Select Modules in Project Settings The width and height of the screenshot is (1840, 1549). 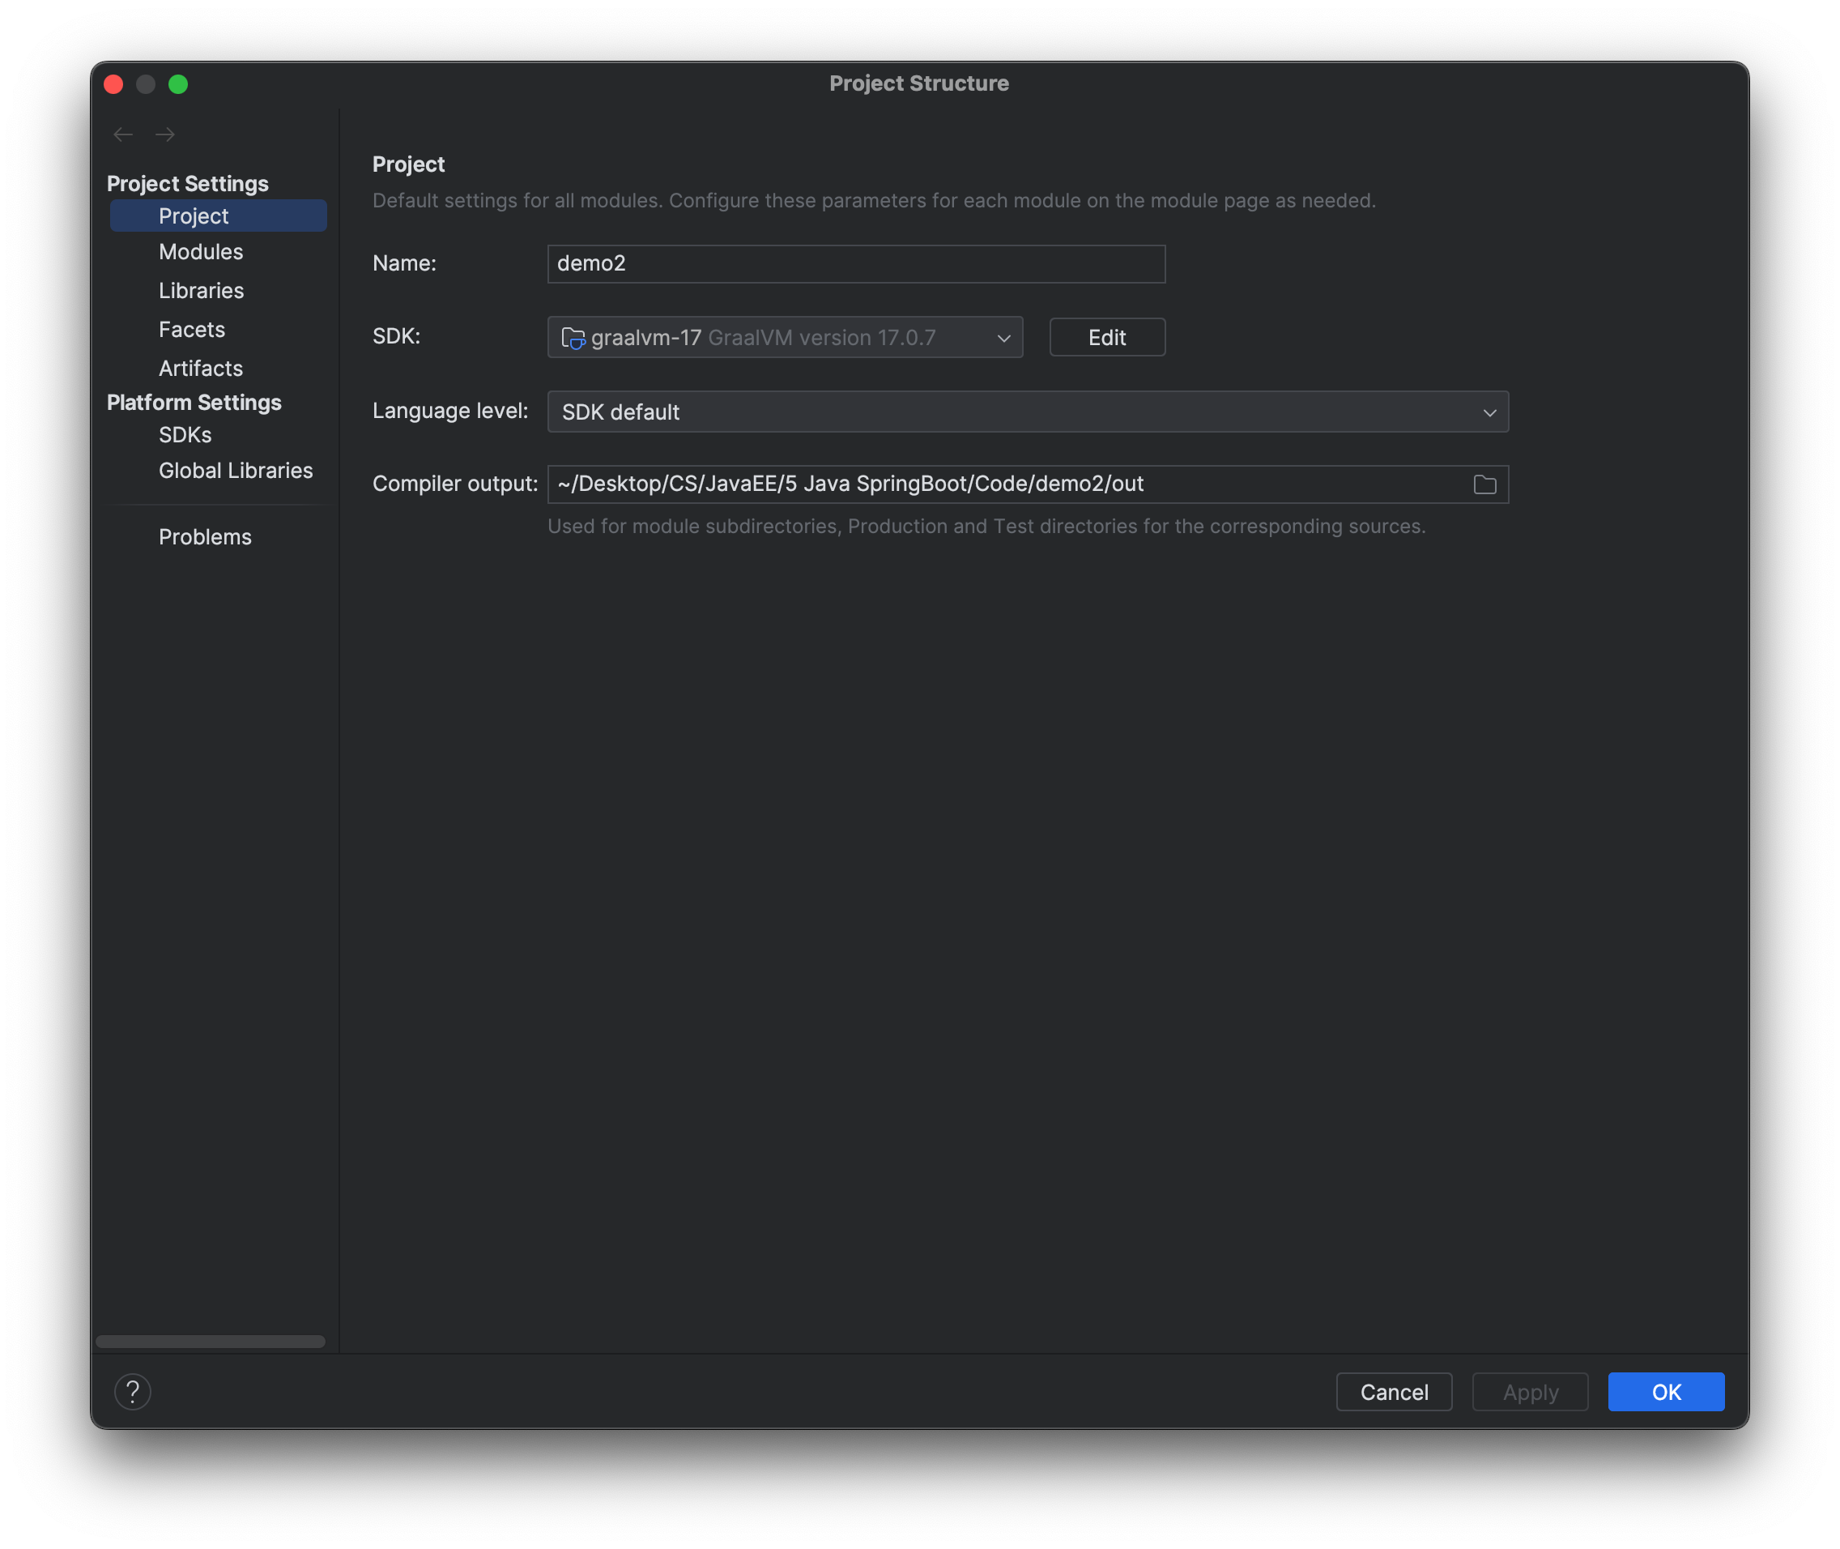click(x=201, y=252)
